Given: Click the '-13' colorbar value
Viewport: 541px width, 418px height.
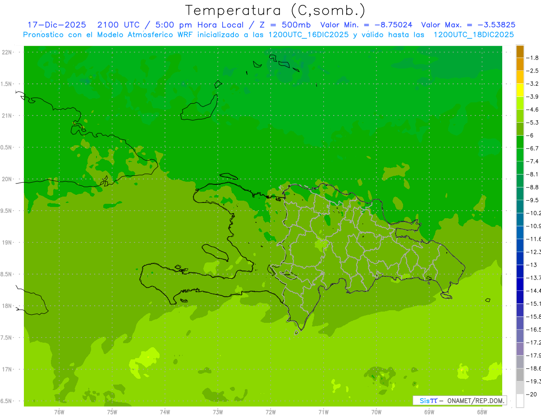Looking at the screenshot, I should coord(531,265).
